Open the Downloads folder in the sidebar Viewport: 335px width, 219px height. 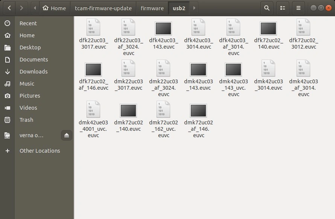33,72
